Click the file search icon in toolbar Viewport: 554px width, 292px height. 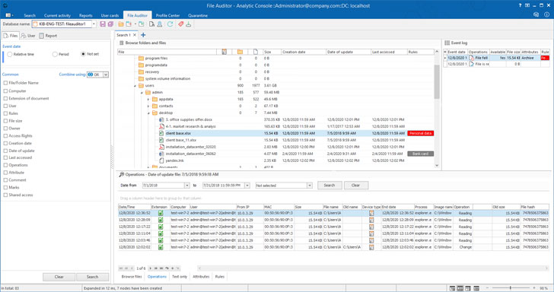tap(151, 24)
